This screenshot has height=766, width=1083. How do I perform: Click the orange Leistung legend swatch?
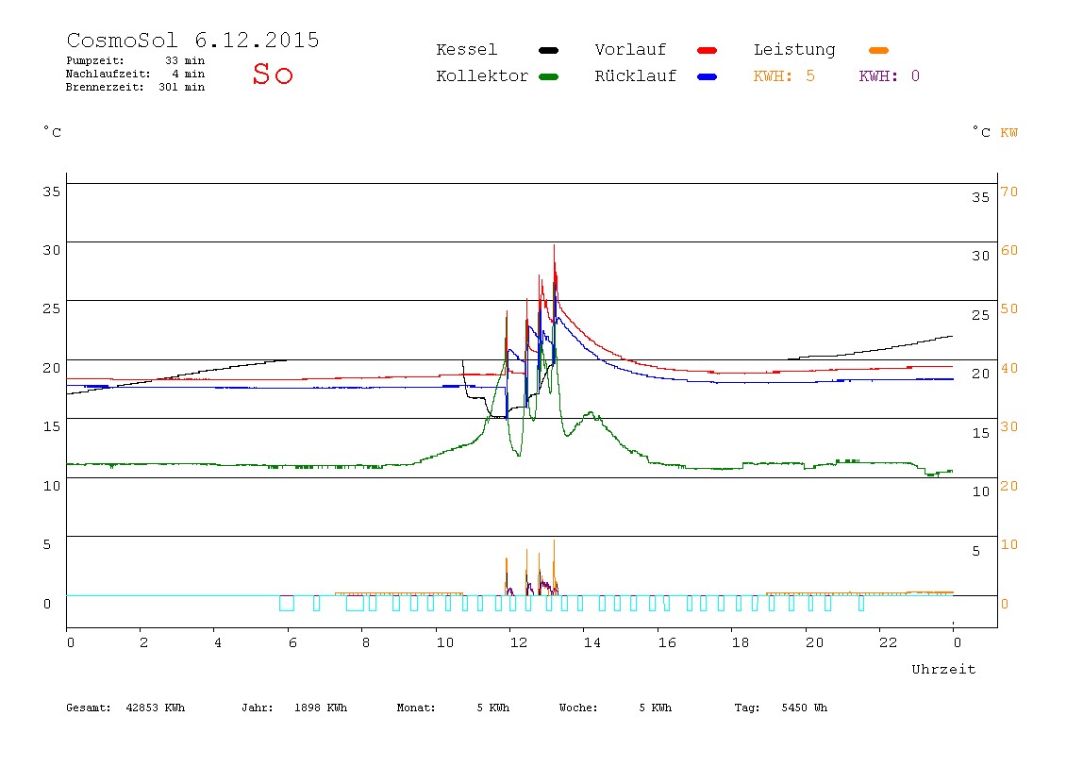878,50
